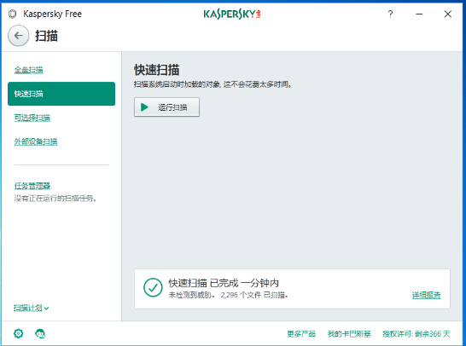Open settings via the gear icon

point(19,333)
